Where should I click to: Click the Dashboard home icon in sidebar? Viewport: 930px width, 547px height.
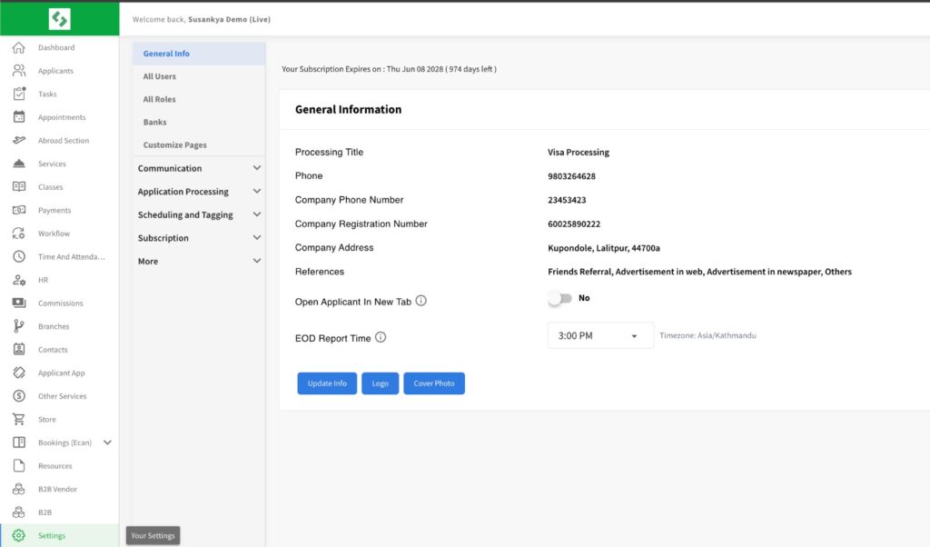pyautogui.click(x=18, y=47)
